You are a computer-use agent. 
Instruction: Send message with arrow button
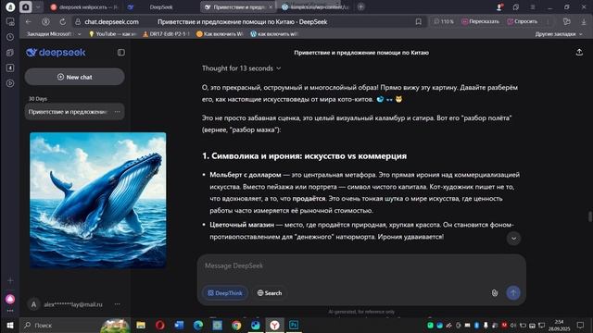513,292
